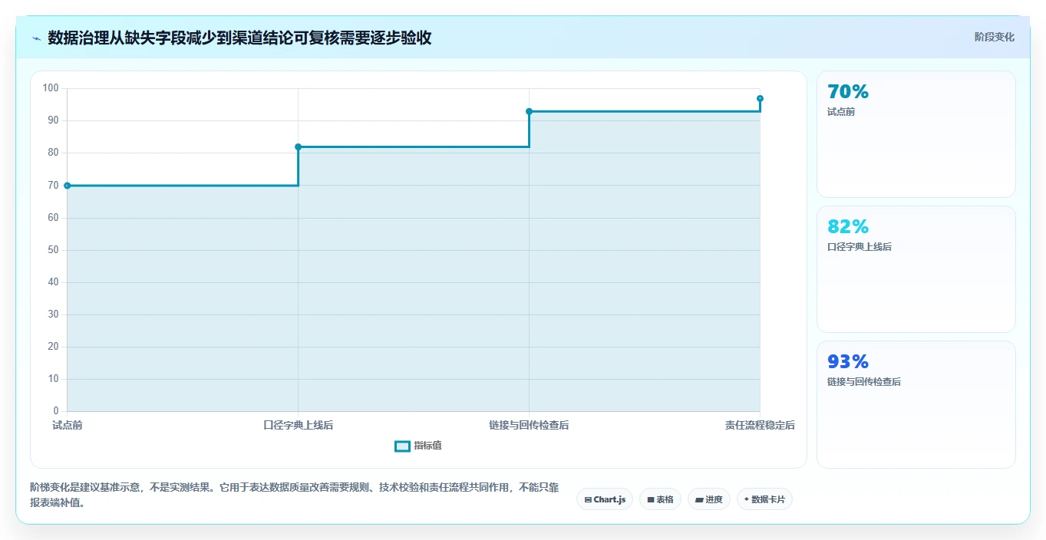Viewport: 1046px width, 540px height.
Task: Click the icon inside the 进度 tag
Action: (x=699, y=500)
